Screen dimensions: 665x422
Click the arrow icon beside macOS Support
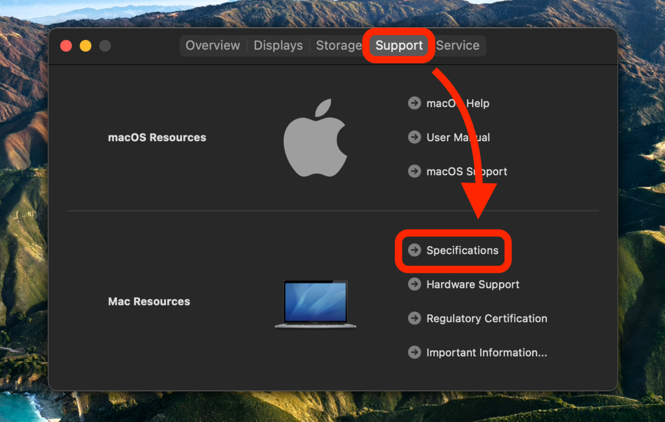(x=414, y=171)
